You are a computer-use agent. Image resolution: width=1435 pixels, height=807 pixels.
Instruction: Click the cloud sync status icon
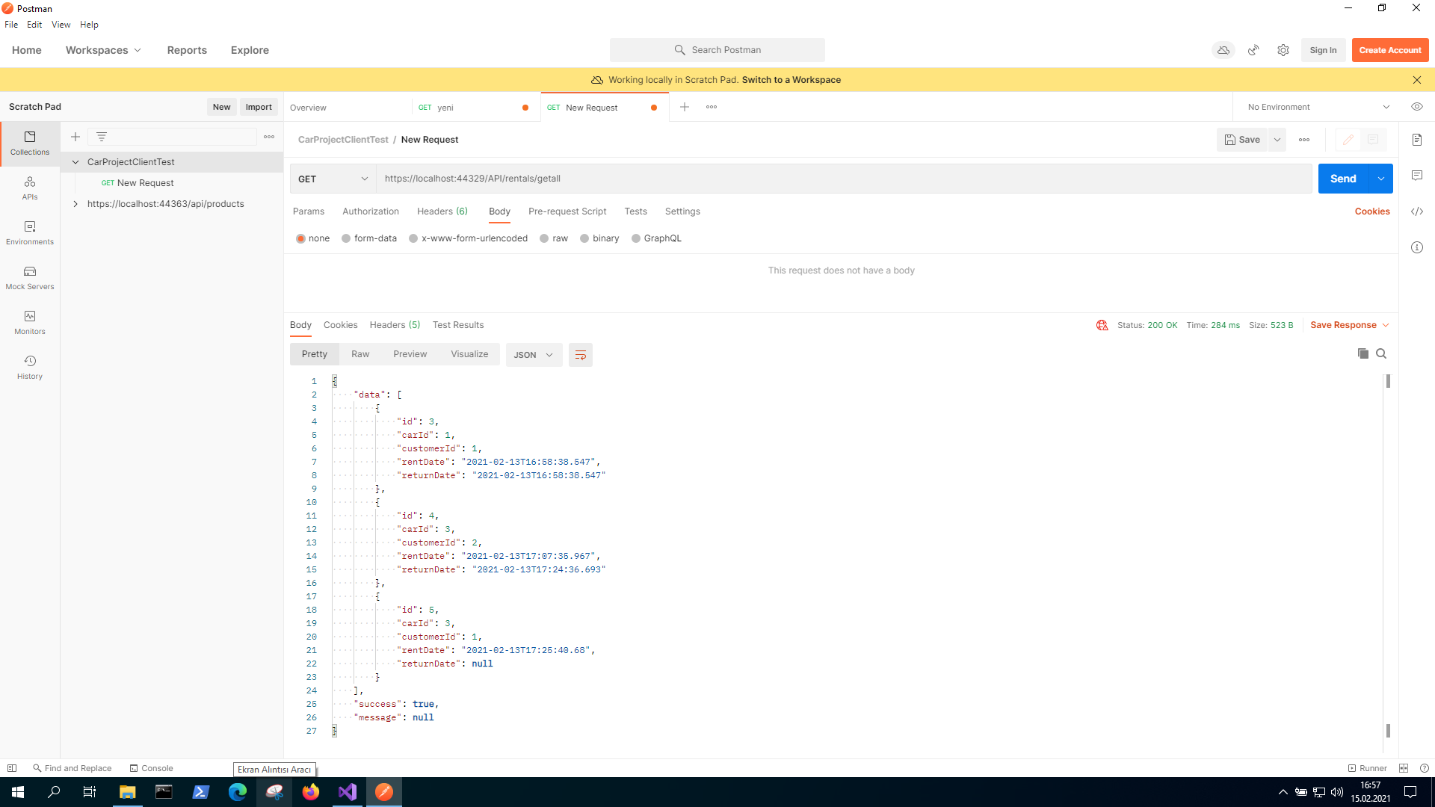[x=1223, y=50]
